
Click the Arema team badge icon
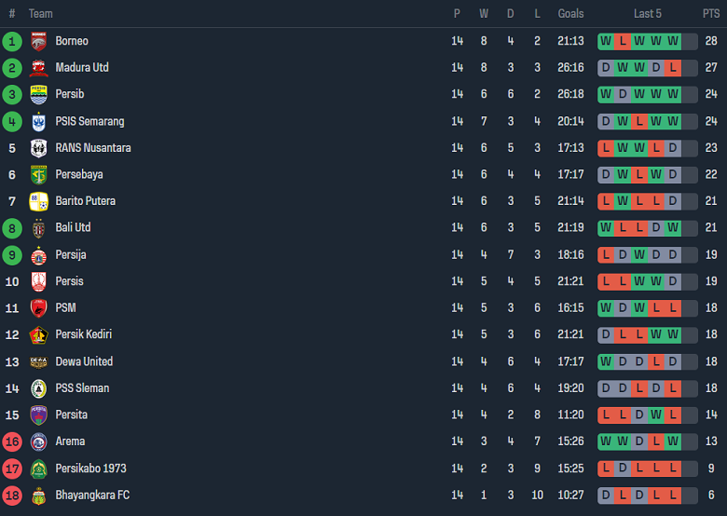click(x=38, y=441)
